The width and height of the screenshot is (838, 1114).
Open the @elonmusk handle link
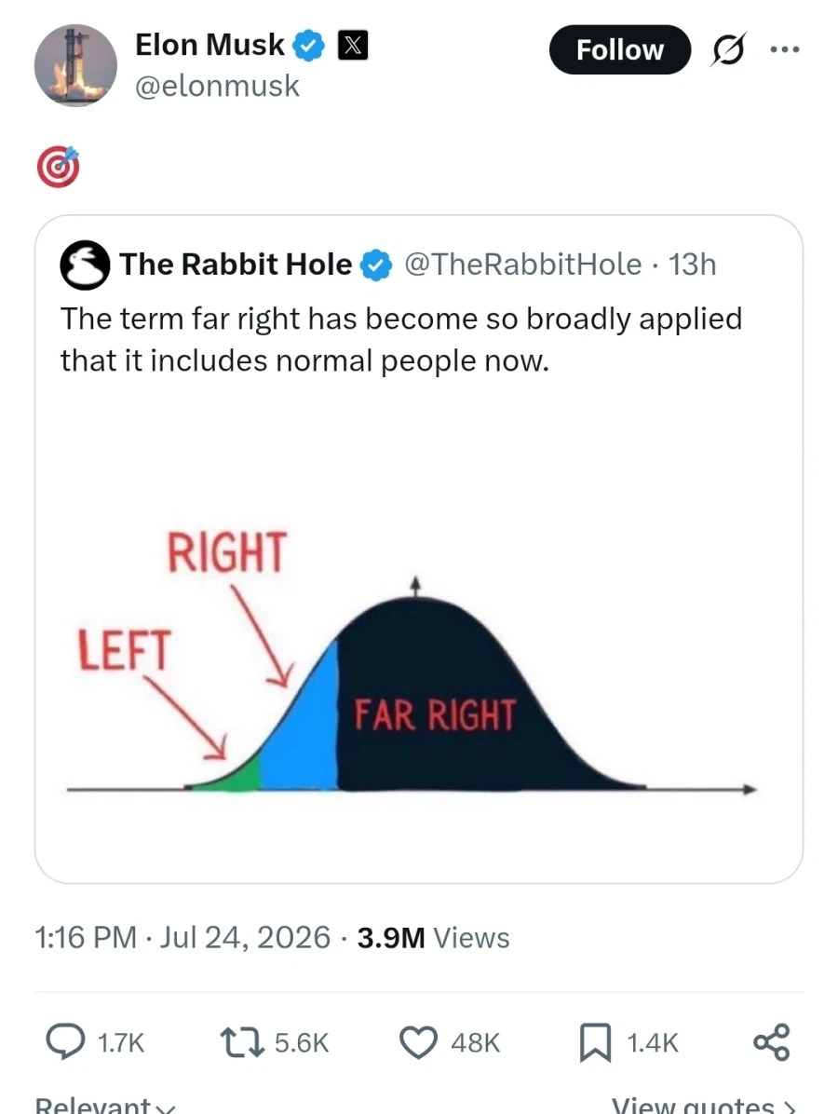(217, 86)
